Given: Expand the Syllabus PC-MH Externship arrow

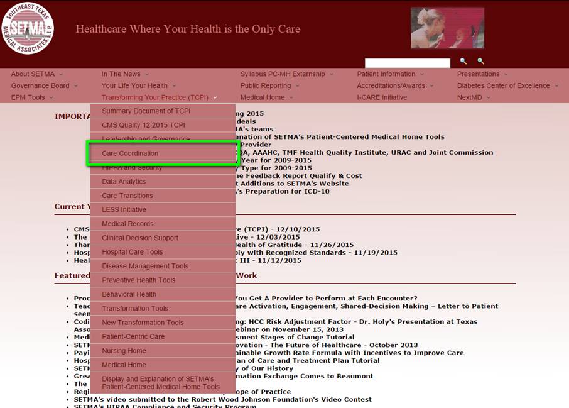Looking at the screenshot, I should 332,74.
